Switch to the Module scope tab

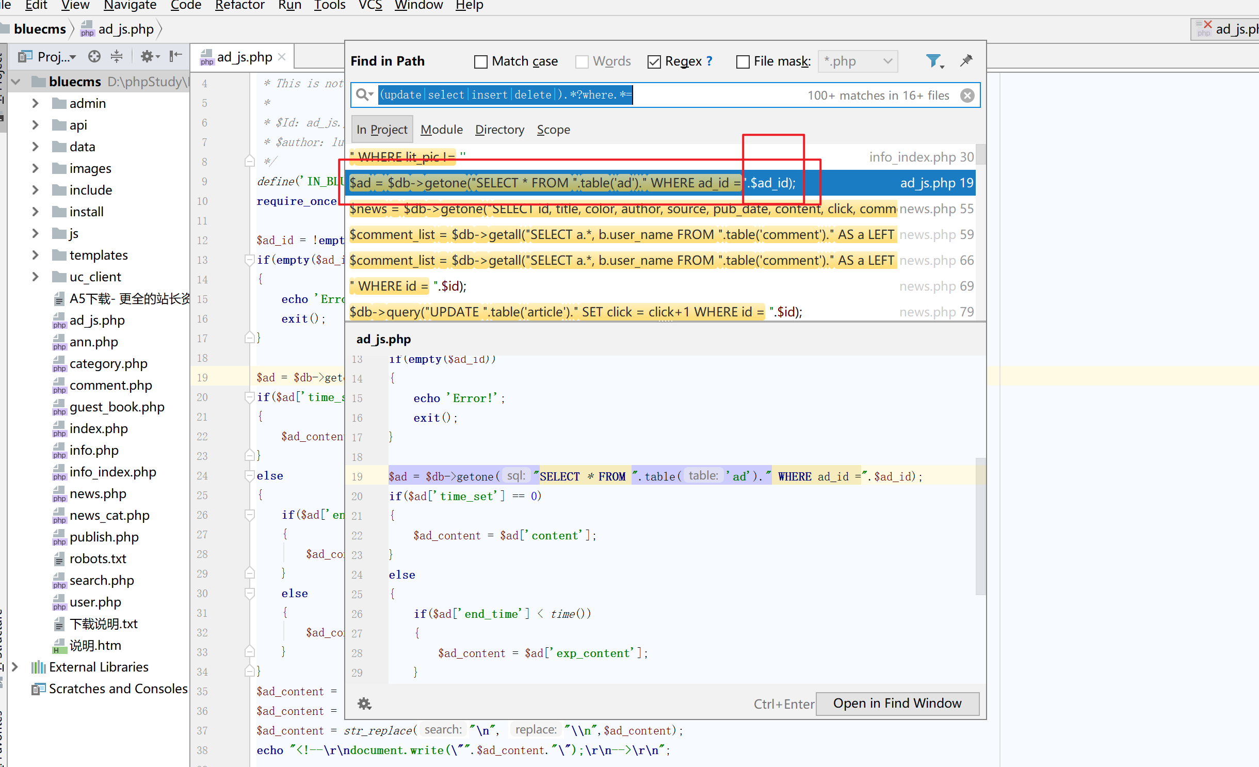442,130
